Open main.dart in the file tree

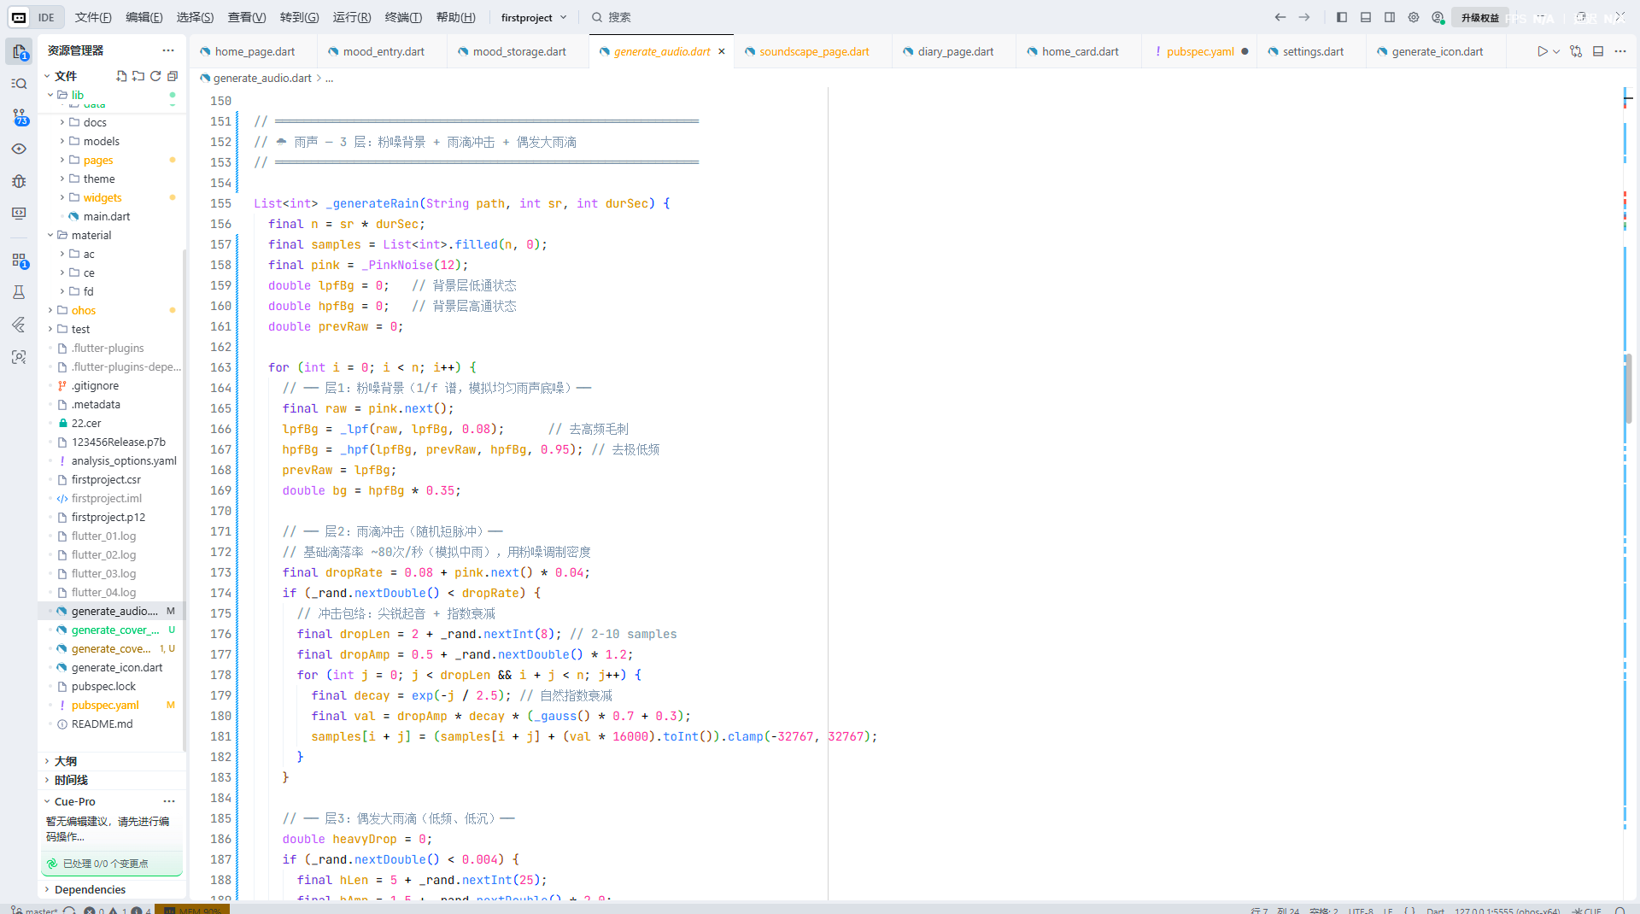[x=107, y=216]
